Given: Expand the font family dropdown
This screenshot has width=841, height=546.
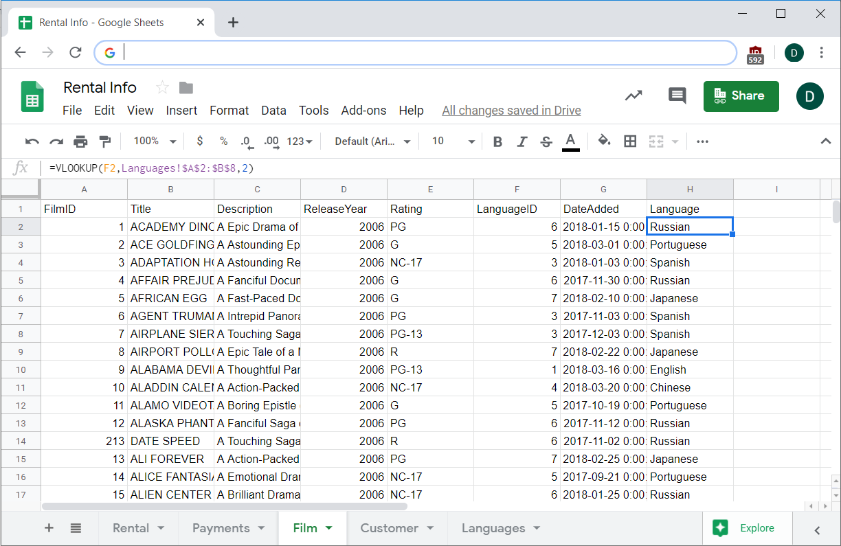Looking at the screenshot, I should coord(372,141).
